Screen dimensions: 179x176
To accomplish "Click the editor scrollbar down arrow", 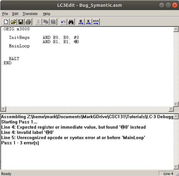I will 176,104.
